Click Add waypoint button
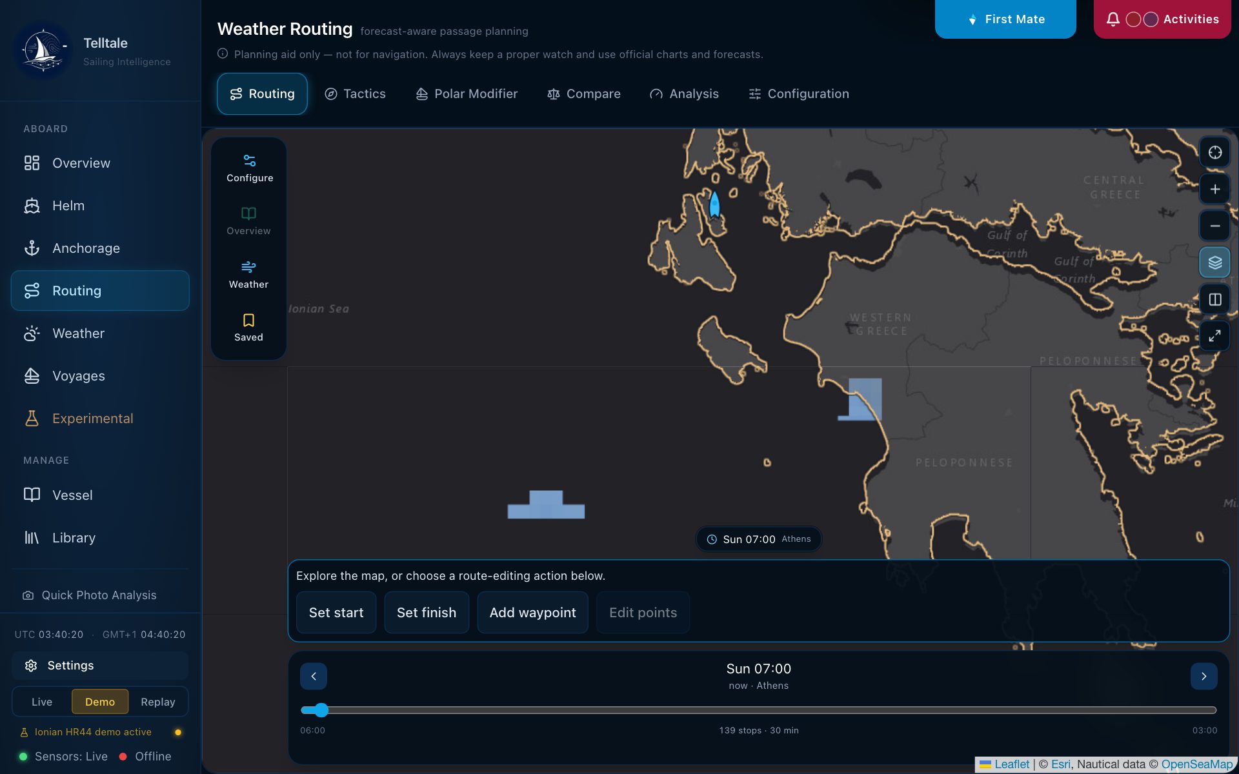 point(532,613)
